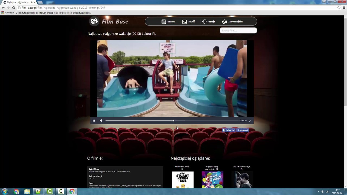Open the Windows Start menu
This screenshot has width=347, height=195.
(5, 191)
